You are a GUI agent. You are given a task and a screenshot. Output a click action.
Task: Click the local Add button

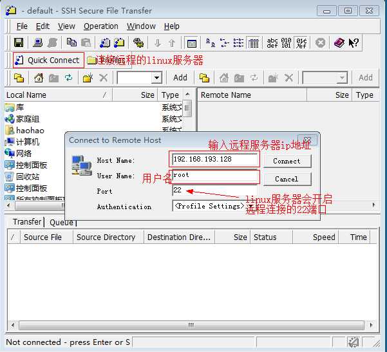180,78
